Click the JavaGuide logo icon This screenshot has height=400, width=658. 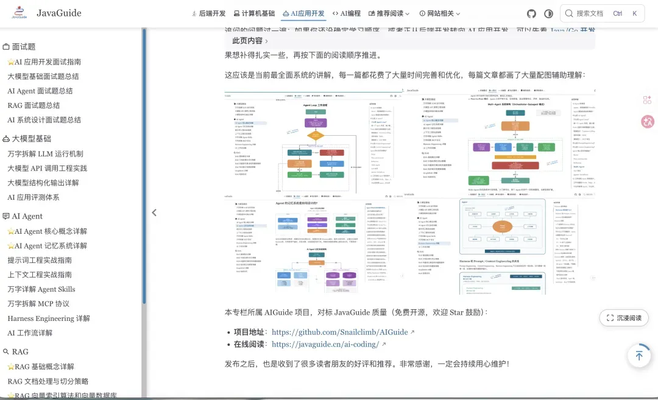(x=19, y=13)
